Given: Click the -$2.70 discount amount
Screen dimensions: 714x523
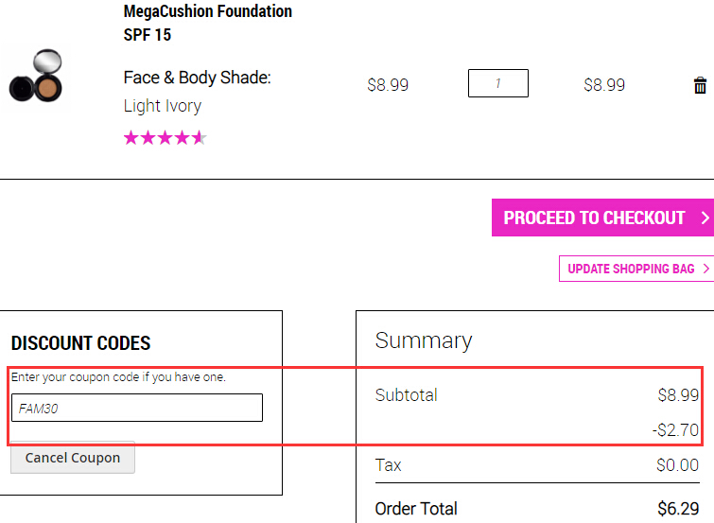Looking at the screenshot, I should tap(675, 429).
